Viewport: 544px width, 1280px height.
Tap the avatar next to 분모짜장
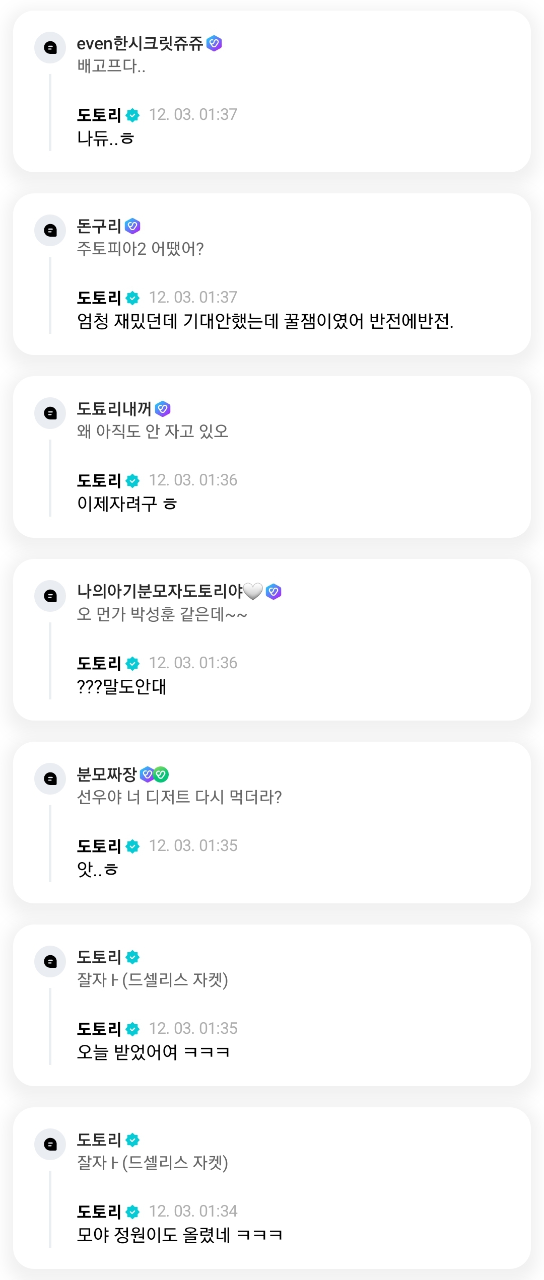pyautogui.click(x=50, y=779)
